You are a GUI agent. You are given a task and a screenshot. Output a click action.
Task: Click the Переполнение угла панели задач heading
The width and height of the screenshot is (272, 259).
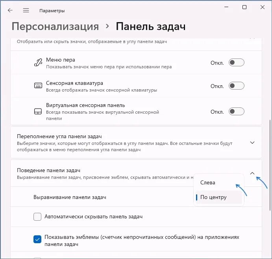59,136
